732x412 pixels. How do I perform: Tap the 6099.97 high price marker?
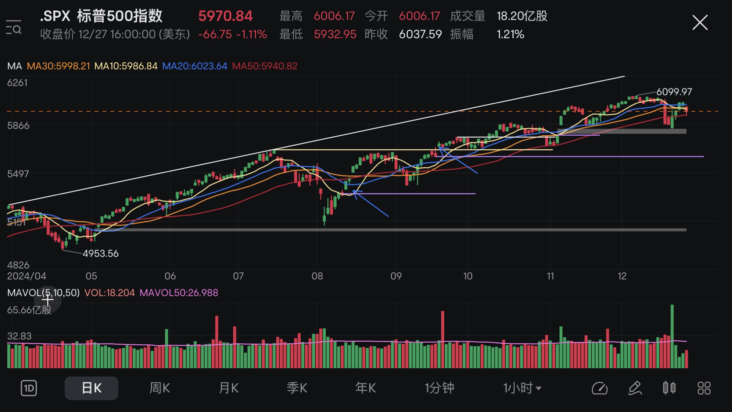click(674, 92)
